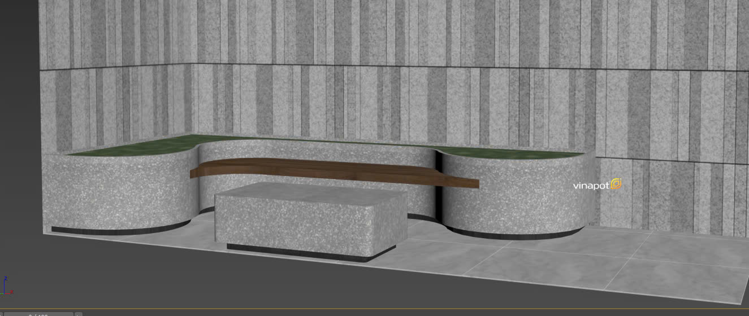Click the white vinapot watermark text

[591, 185]
